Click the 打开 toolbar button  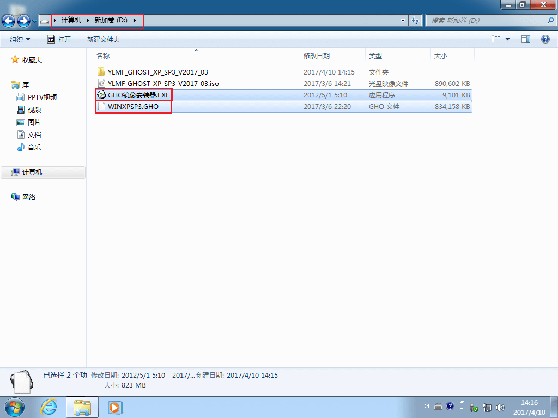(x=59, y=39)
